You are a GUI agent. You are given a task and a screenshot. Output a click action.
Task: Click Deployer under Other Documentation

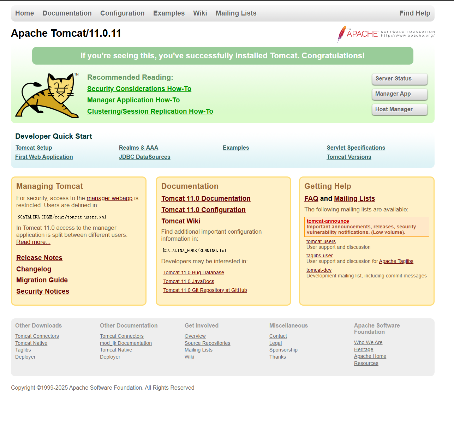coord(110,357)
